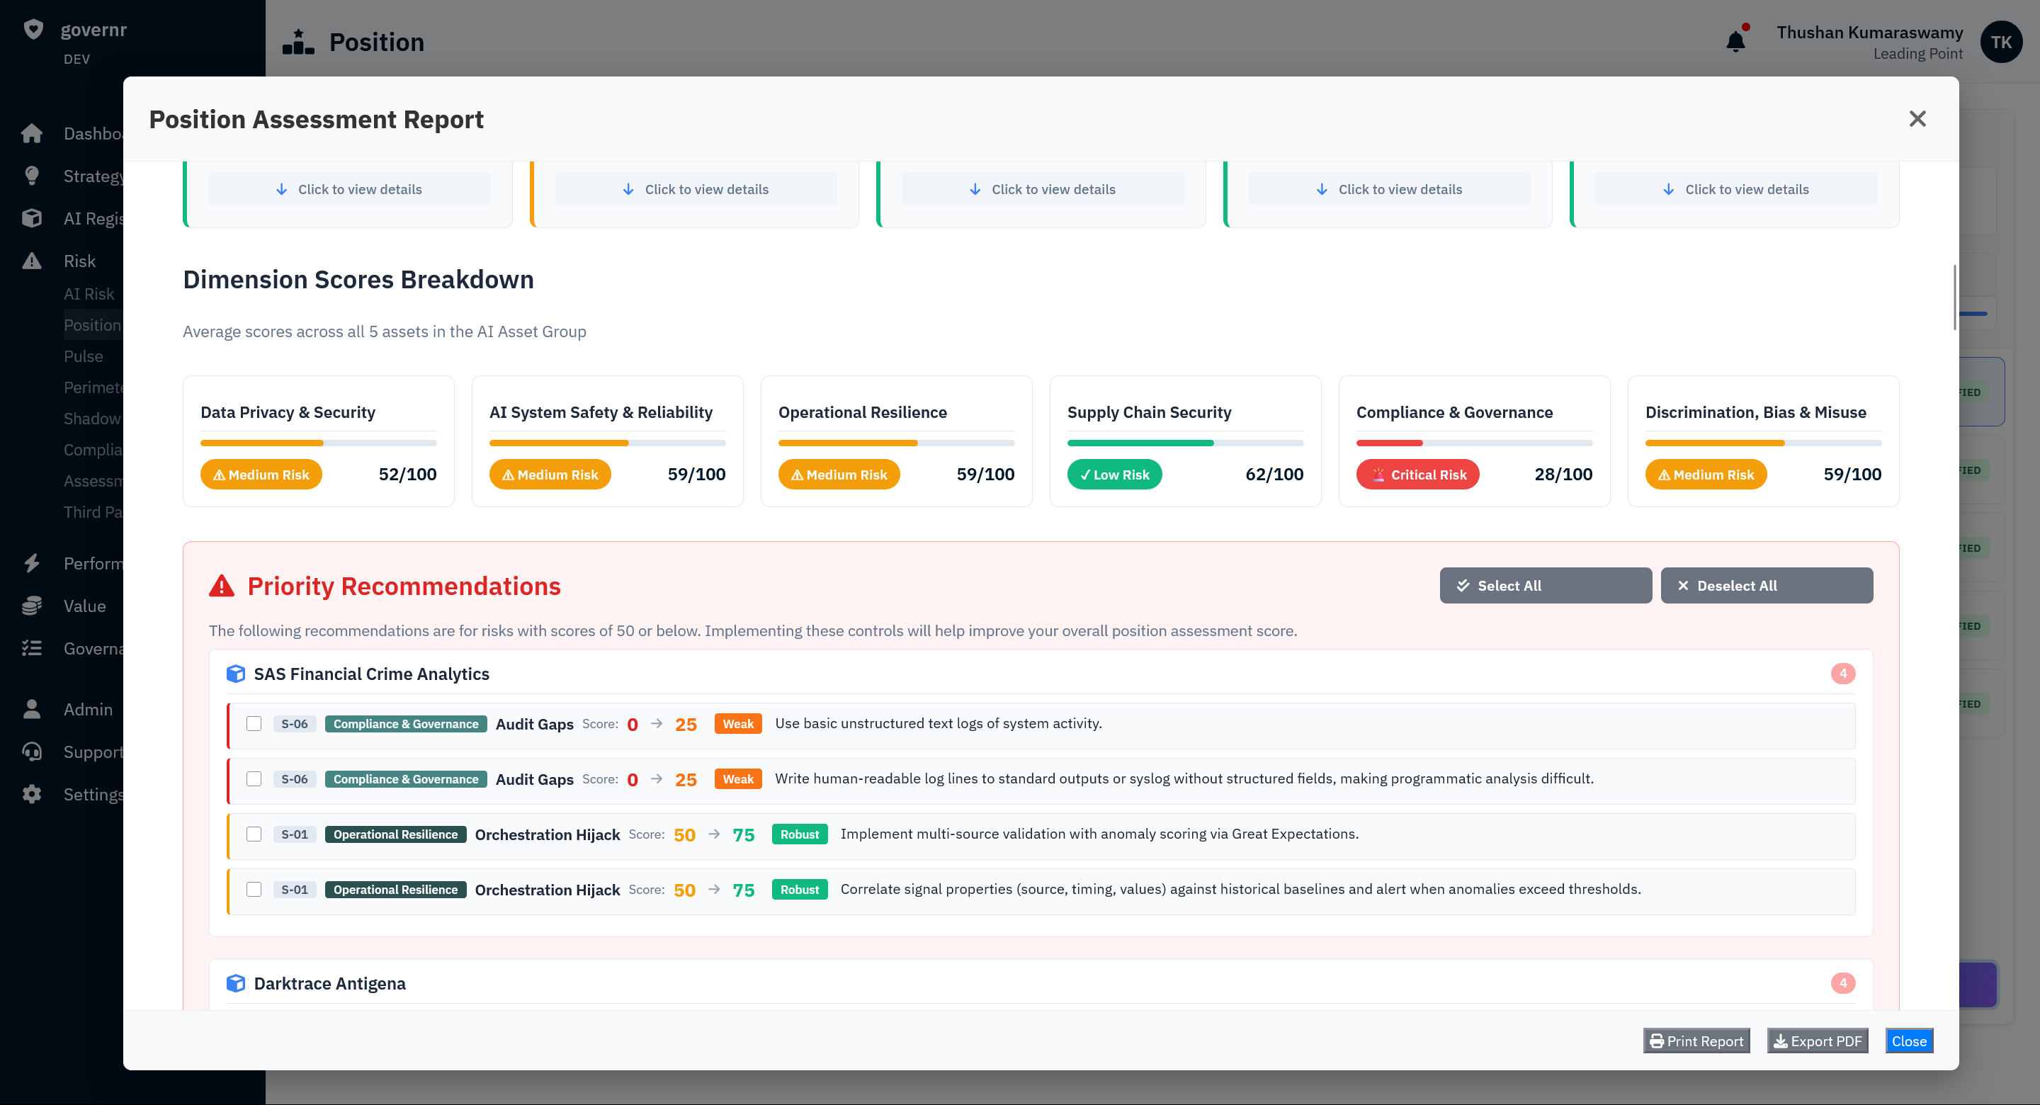The height and width of the screenshot is (1105, 2040).
Task: Open AI Registry via the cube icon
Action: click(33, 218)
